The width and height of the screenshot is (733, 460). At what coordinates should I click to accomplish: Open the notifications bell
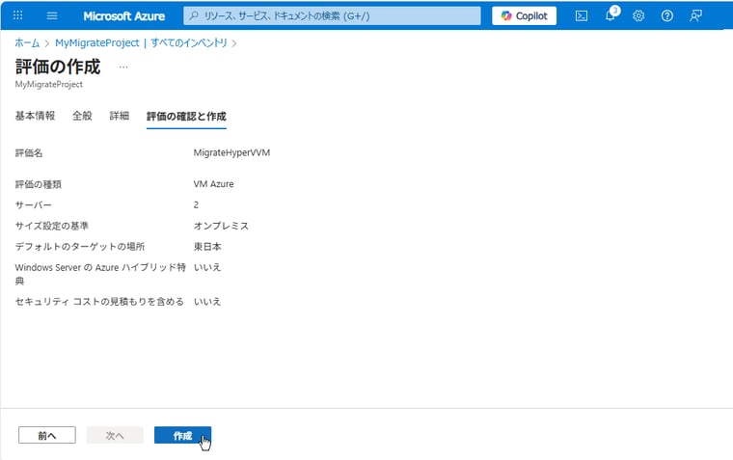click(611, 15)
